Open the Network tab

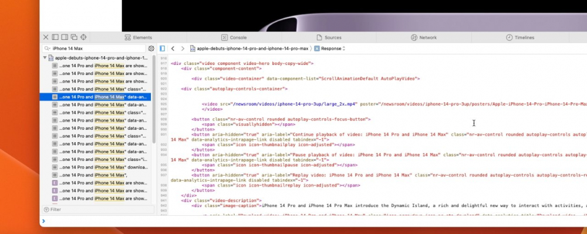423,37
